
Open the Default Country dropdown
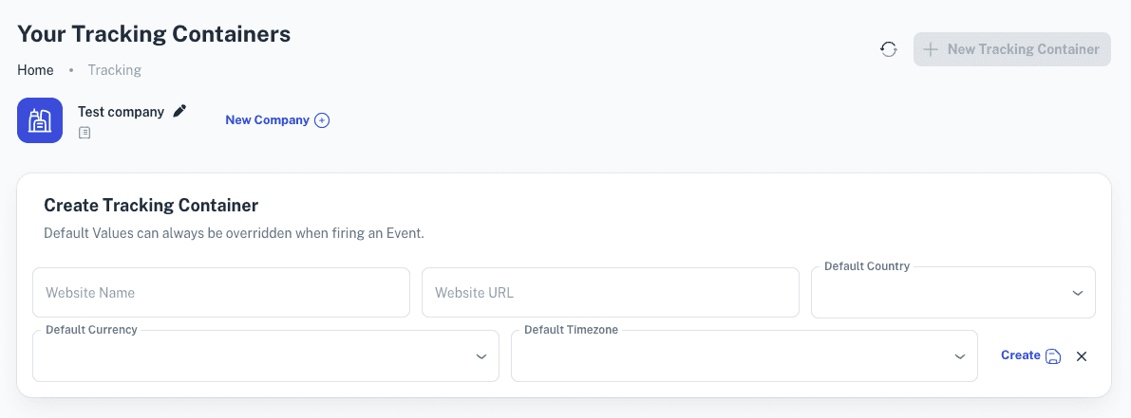click(953, 293)
